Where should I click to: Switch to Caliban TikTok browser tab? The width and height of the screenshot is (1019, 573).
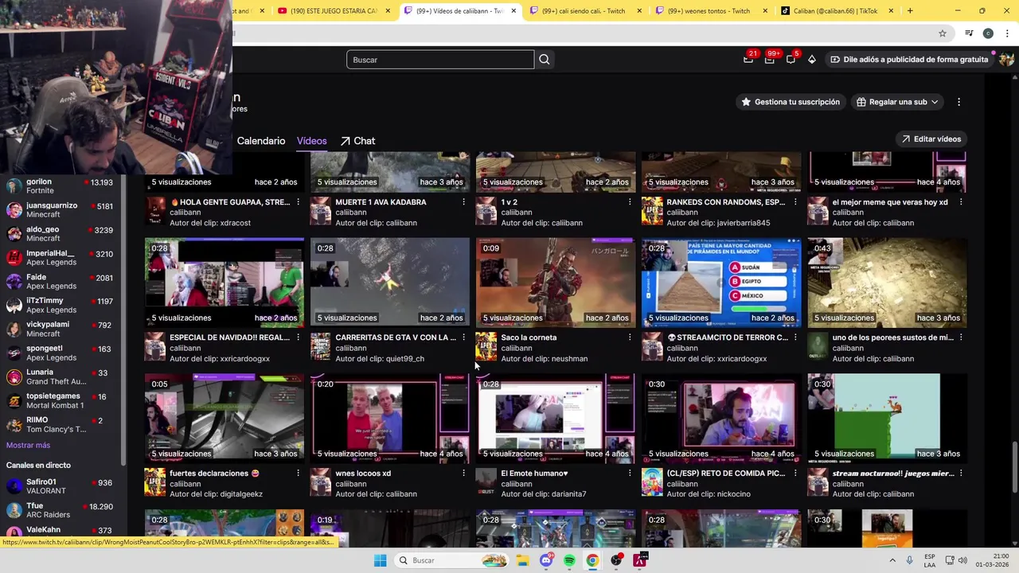click(836, 11)
